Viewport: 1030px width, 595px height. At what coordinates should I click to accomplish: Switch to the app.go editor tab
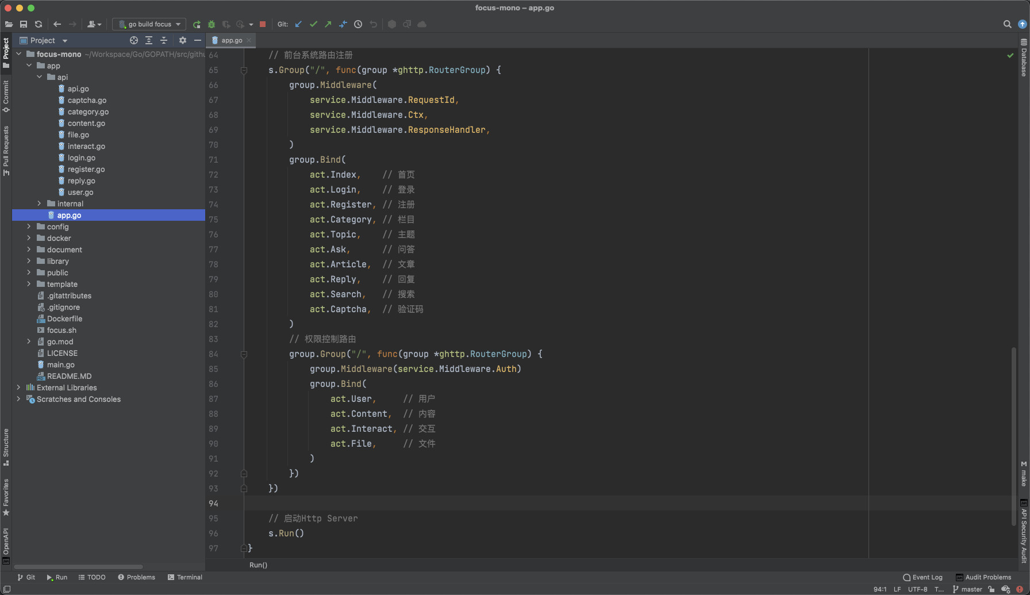[x=232, y=40]
